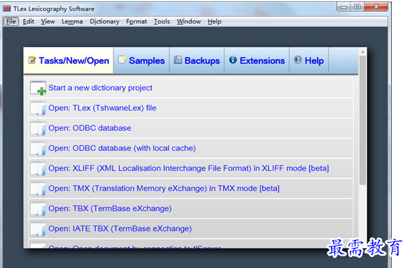Open the Format menu

point(136,22)
